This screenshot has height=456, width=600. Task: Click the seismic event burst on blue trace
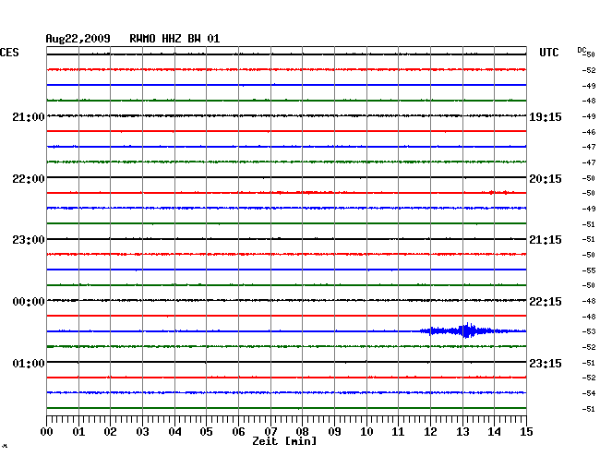(x=465, y=330)
